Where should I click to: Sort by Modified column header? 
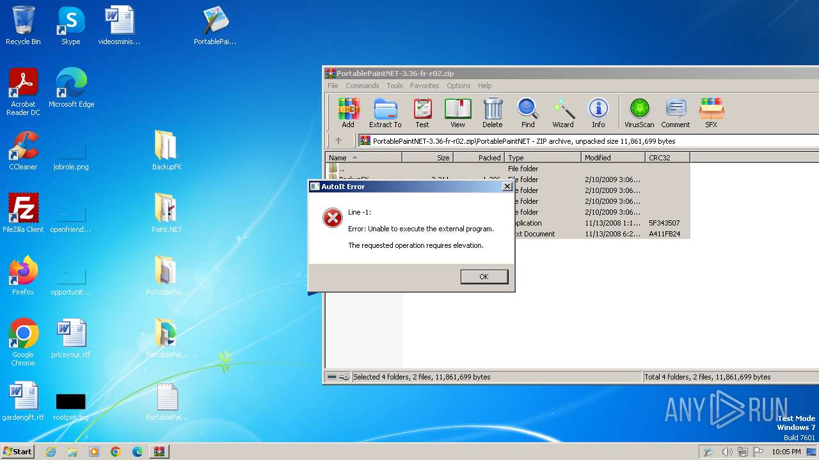613,157
